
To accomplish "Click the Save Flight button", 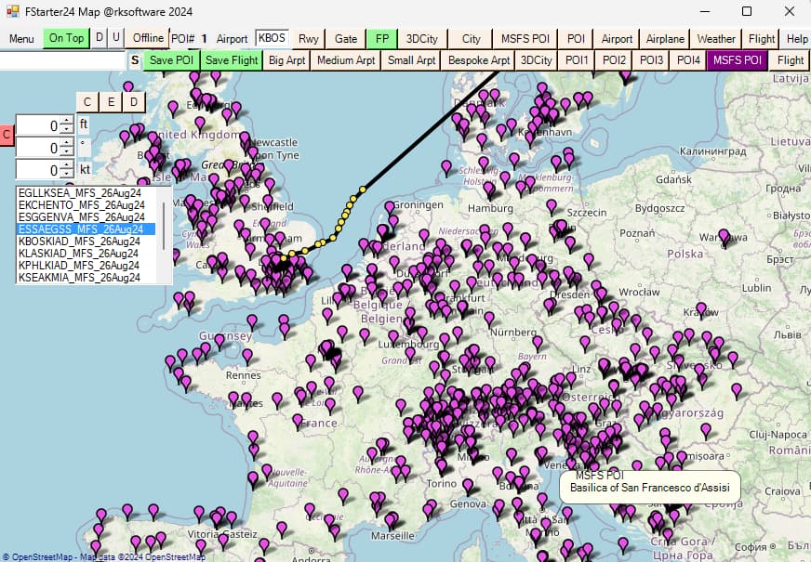I will [x=232, y=60].
